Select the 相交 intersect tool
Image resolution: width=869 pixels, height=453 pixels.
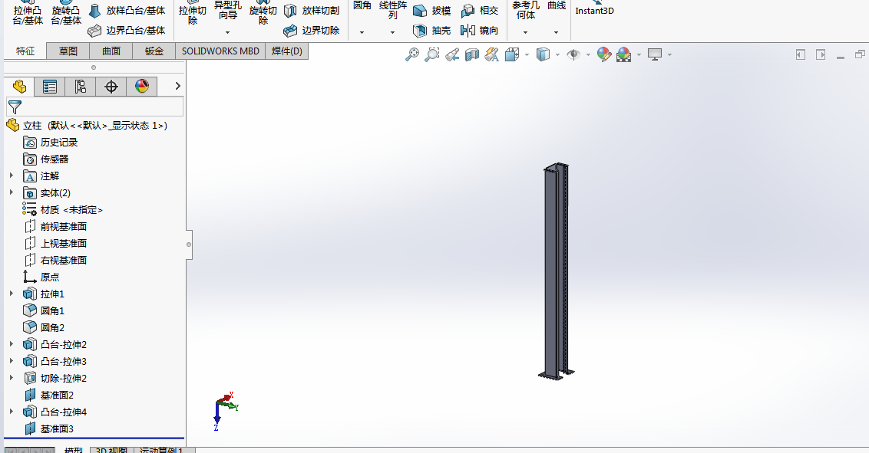coord(479,11)
